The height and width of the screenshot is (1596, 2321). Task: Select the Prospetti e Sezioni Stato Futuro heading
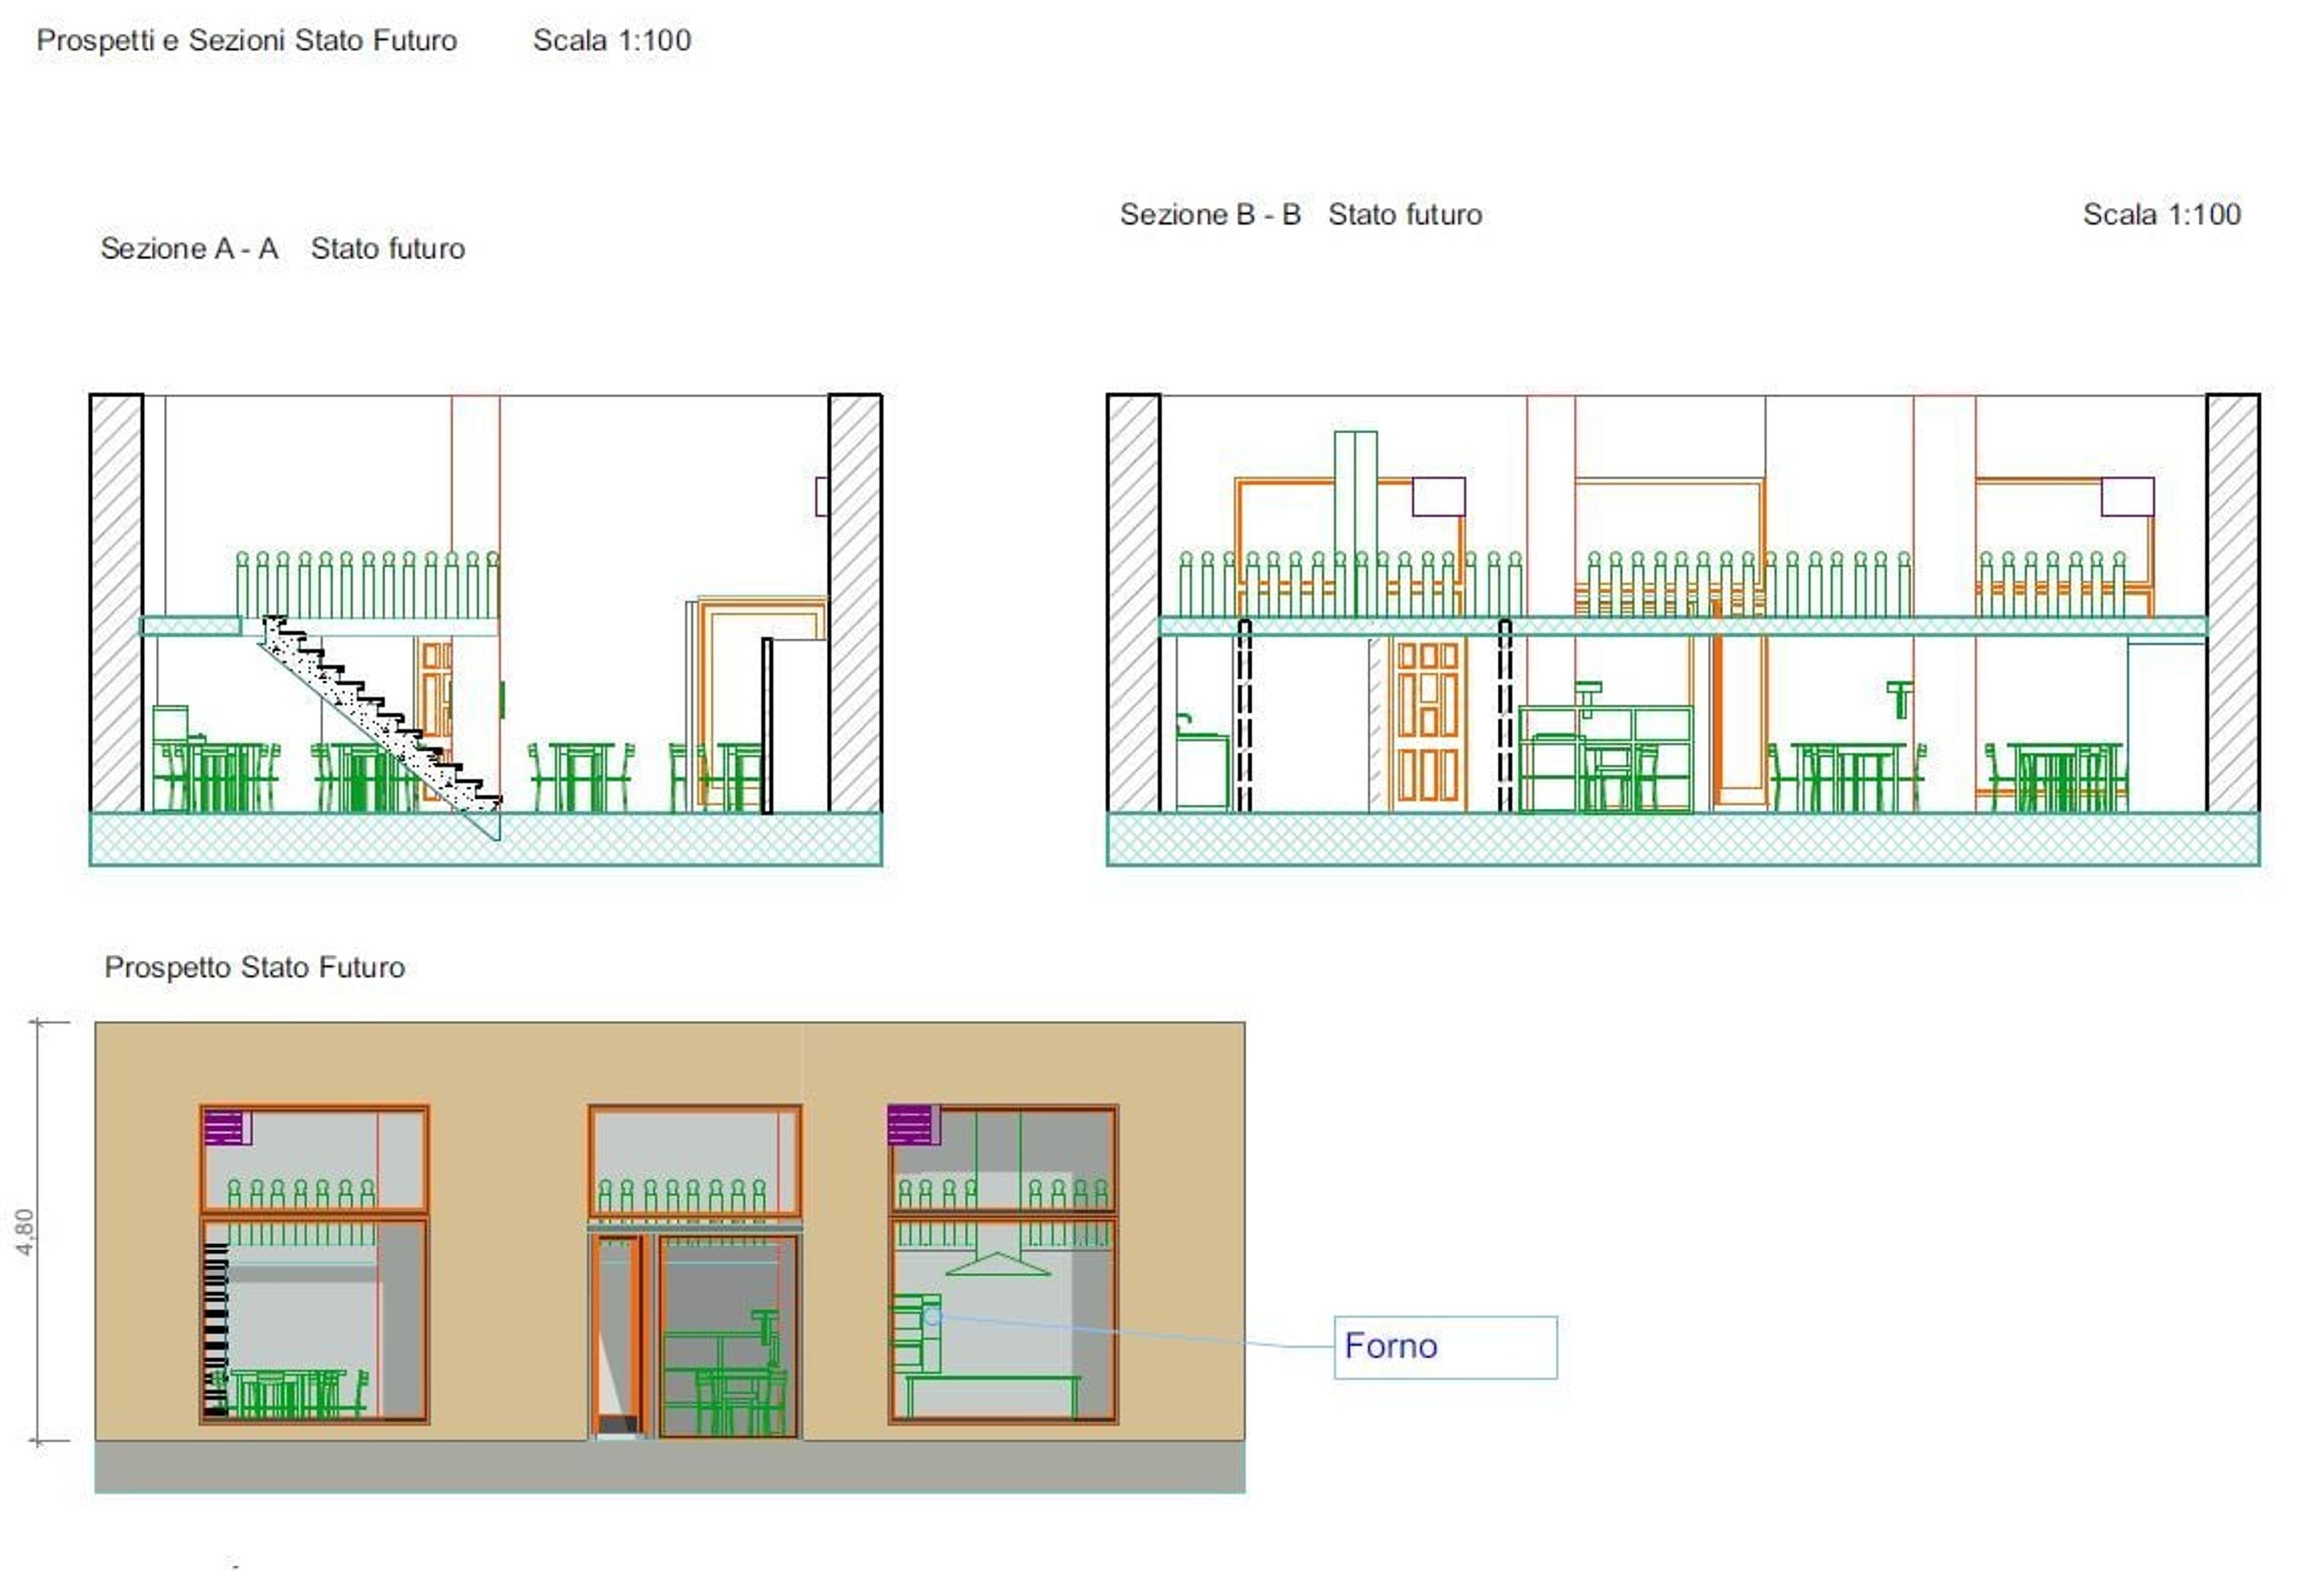(246, 40)
